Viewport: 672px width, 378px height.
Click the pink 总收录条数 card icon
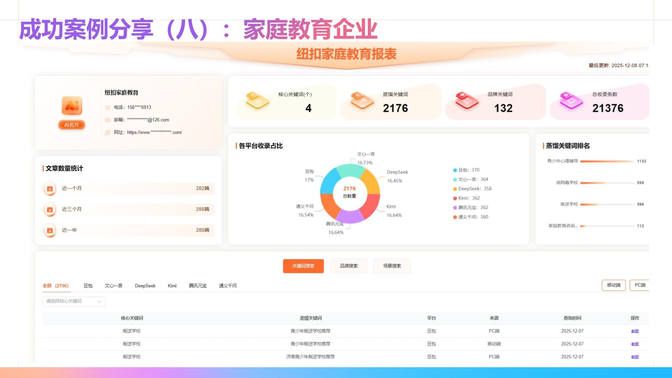pyautogui.click(x=571, y=100)
